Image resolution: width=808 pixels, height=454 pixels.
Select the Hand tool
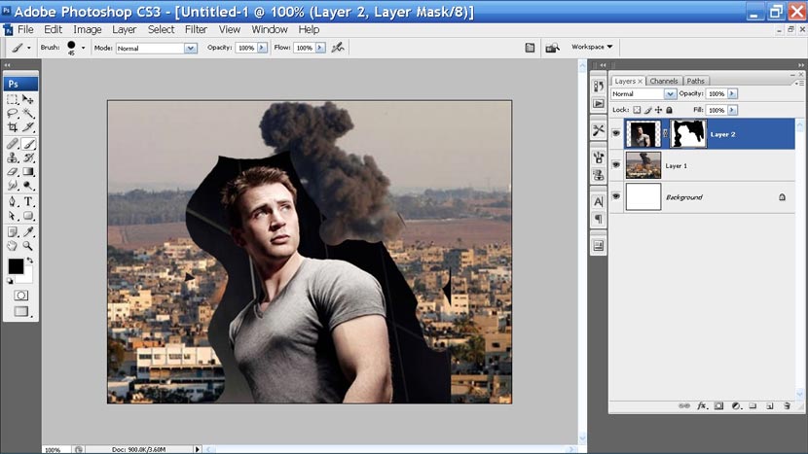(13, 246)
